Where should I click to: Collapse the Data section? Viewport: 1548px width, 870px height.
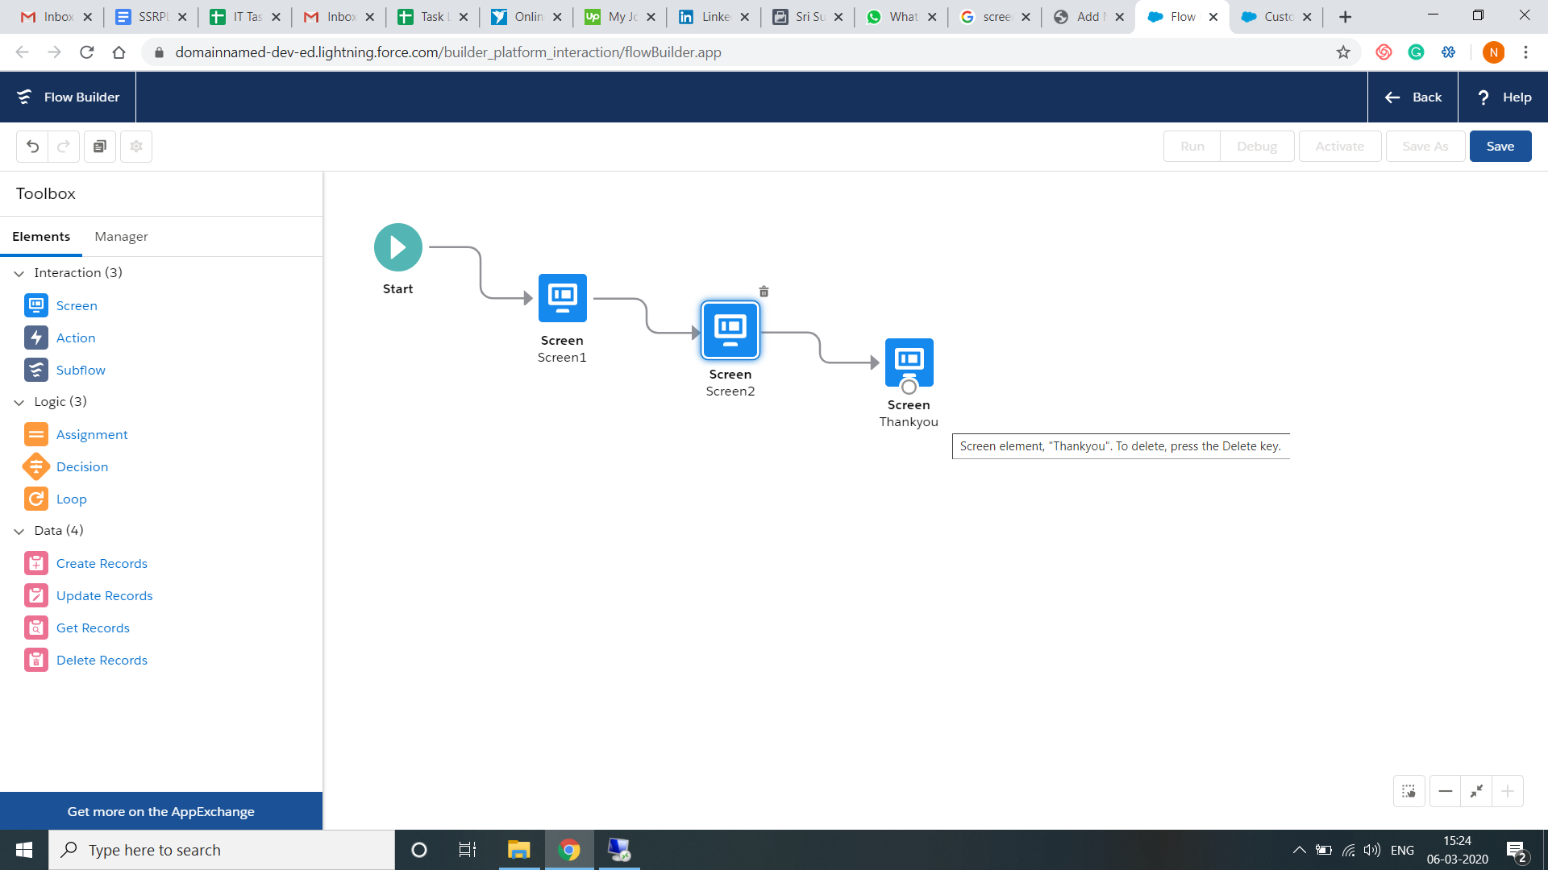[19, 531]
